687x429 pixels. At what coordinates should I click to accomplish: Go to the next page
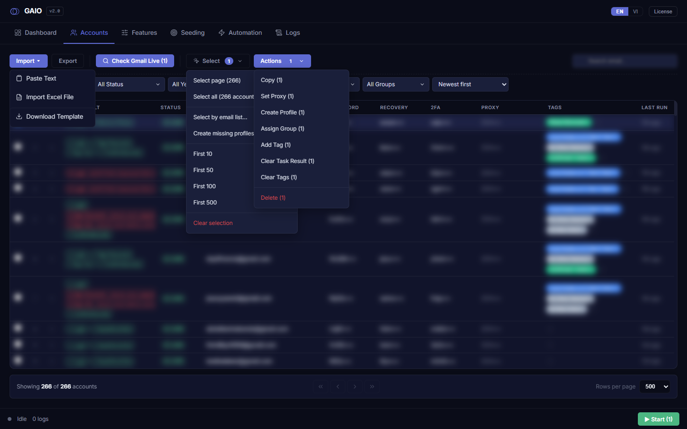tap(355, 387)
